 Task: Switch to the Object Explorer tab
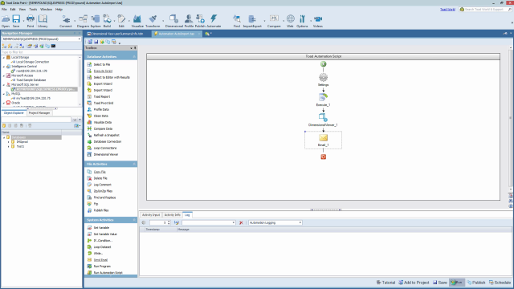pos(14,113)
